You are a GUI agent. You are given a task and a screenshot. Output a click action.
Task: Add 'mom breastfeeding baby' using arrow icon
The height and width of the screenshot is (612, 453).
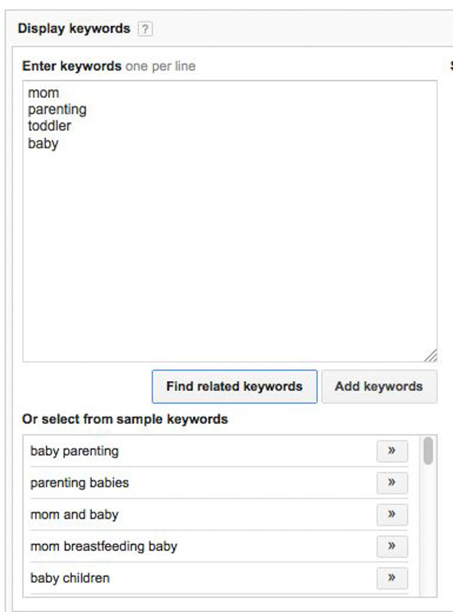click(392, 546)
